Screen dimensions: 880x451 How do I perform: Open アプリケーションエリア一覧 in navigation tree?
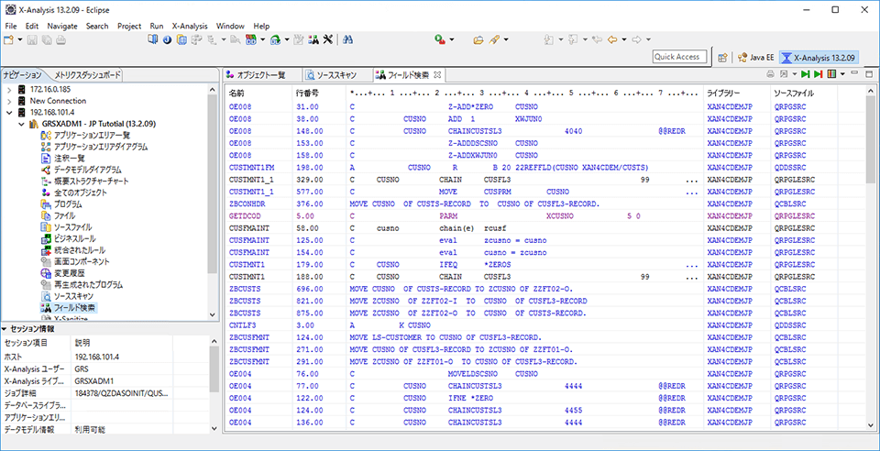click(92, 135)
